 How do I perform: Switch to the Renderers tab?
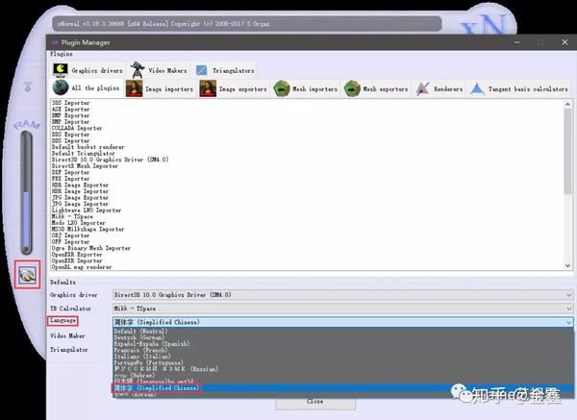439,88
